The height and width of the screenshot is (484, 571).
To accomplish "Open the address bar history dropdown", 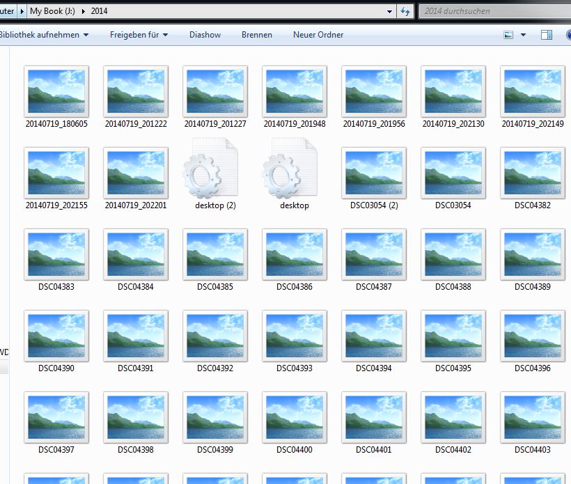I will [x=389, y=11].
